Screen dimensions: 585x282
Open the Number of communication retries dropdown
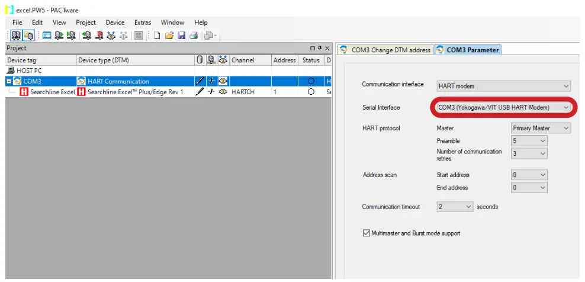529,153
